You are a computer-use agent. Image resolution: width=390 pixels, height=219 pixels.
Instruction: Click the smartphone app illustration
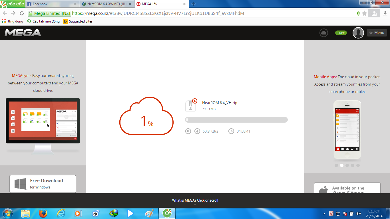[347, 130]
